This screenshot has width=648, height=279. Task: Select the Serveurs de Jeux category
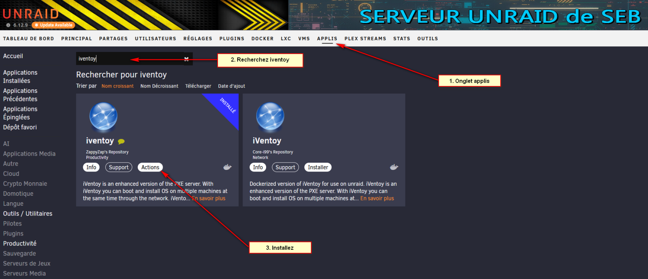(x=27, y=264)
